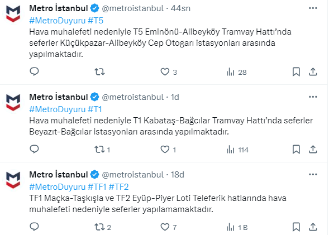The height and width of the screenshot is (235, 329).
Task: Like the T1 Kabataş-Bağcılar tweet
Action: (168, 150)
